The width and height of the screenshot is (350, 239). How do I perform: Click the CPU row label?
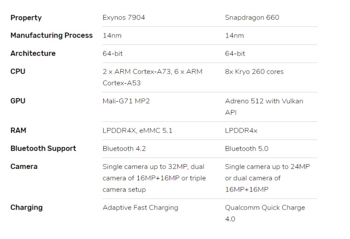18,71
